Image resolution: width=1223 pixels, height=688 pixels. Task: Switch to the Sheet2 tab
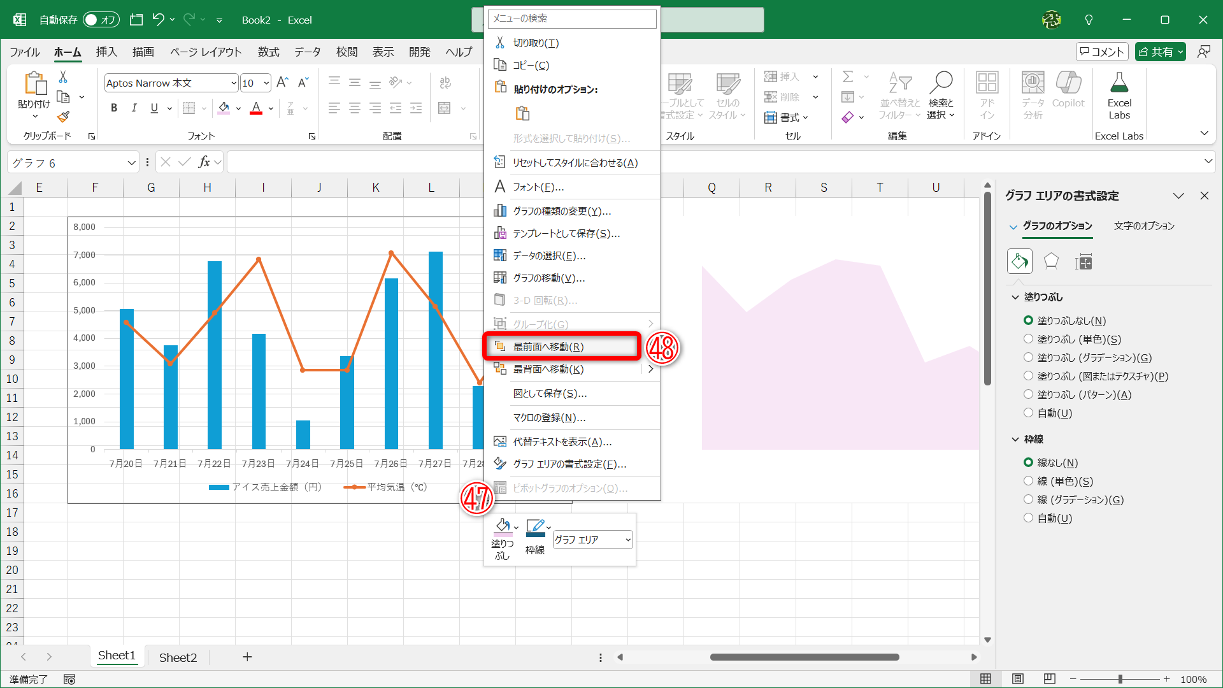[x=178, y=657]
